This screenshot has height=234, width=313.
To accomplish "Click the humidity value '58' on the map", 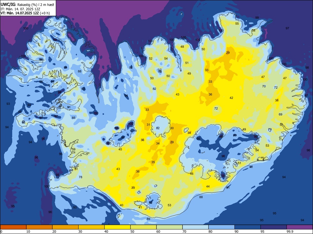I will pos(254,31).
